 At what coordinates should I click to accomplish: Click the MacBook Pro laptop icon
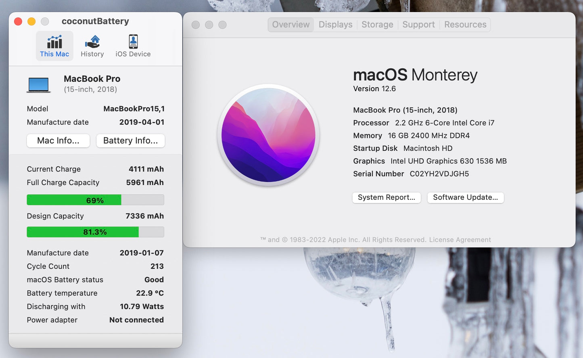tap(39, 85)
